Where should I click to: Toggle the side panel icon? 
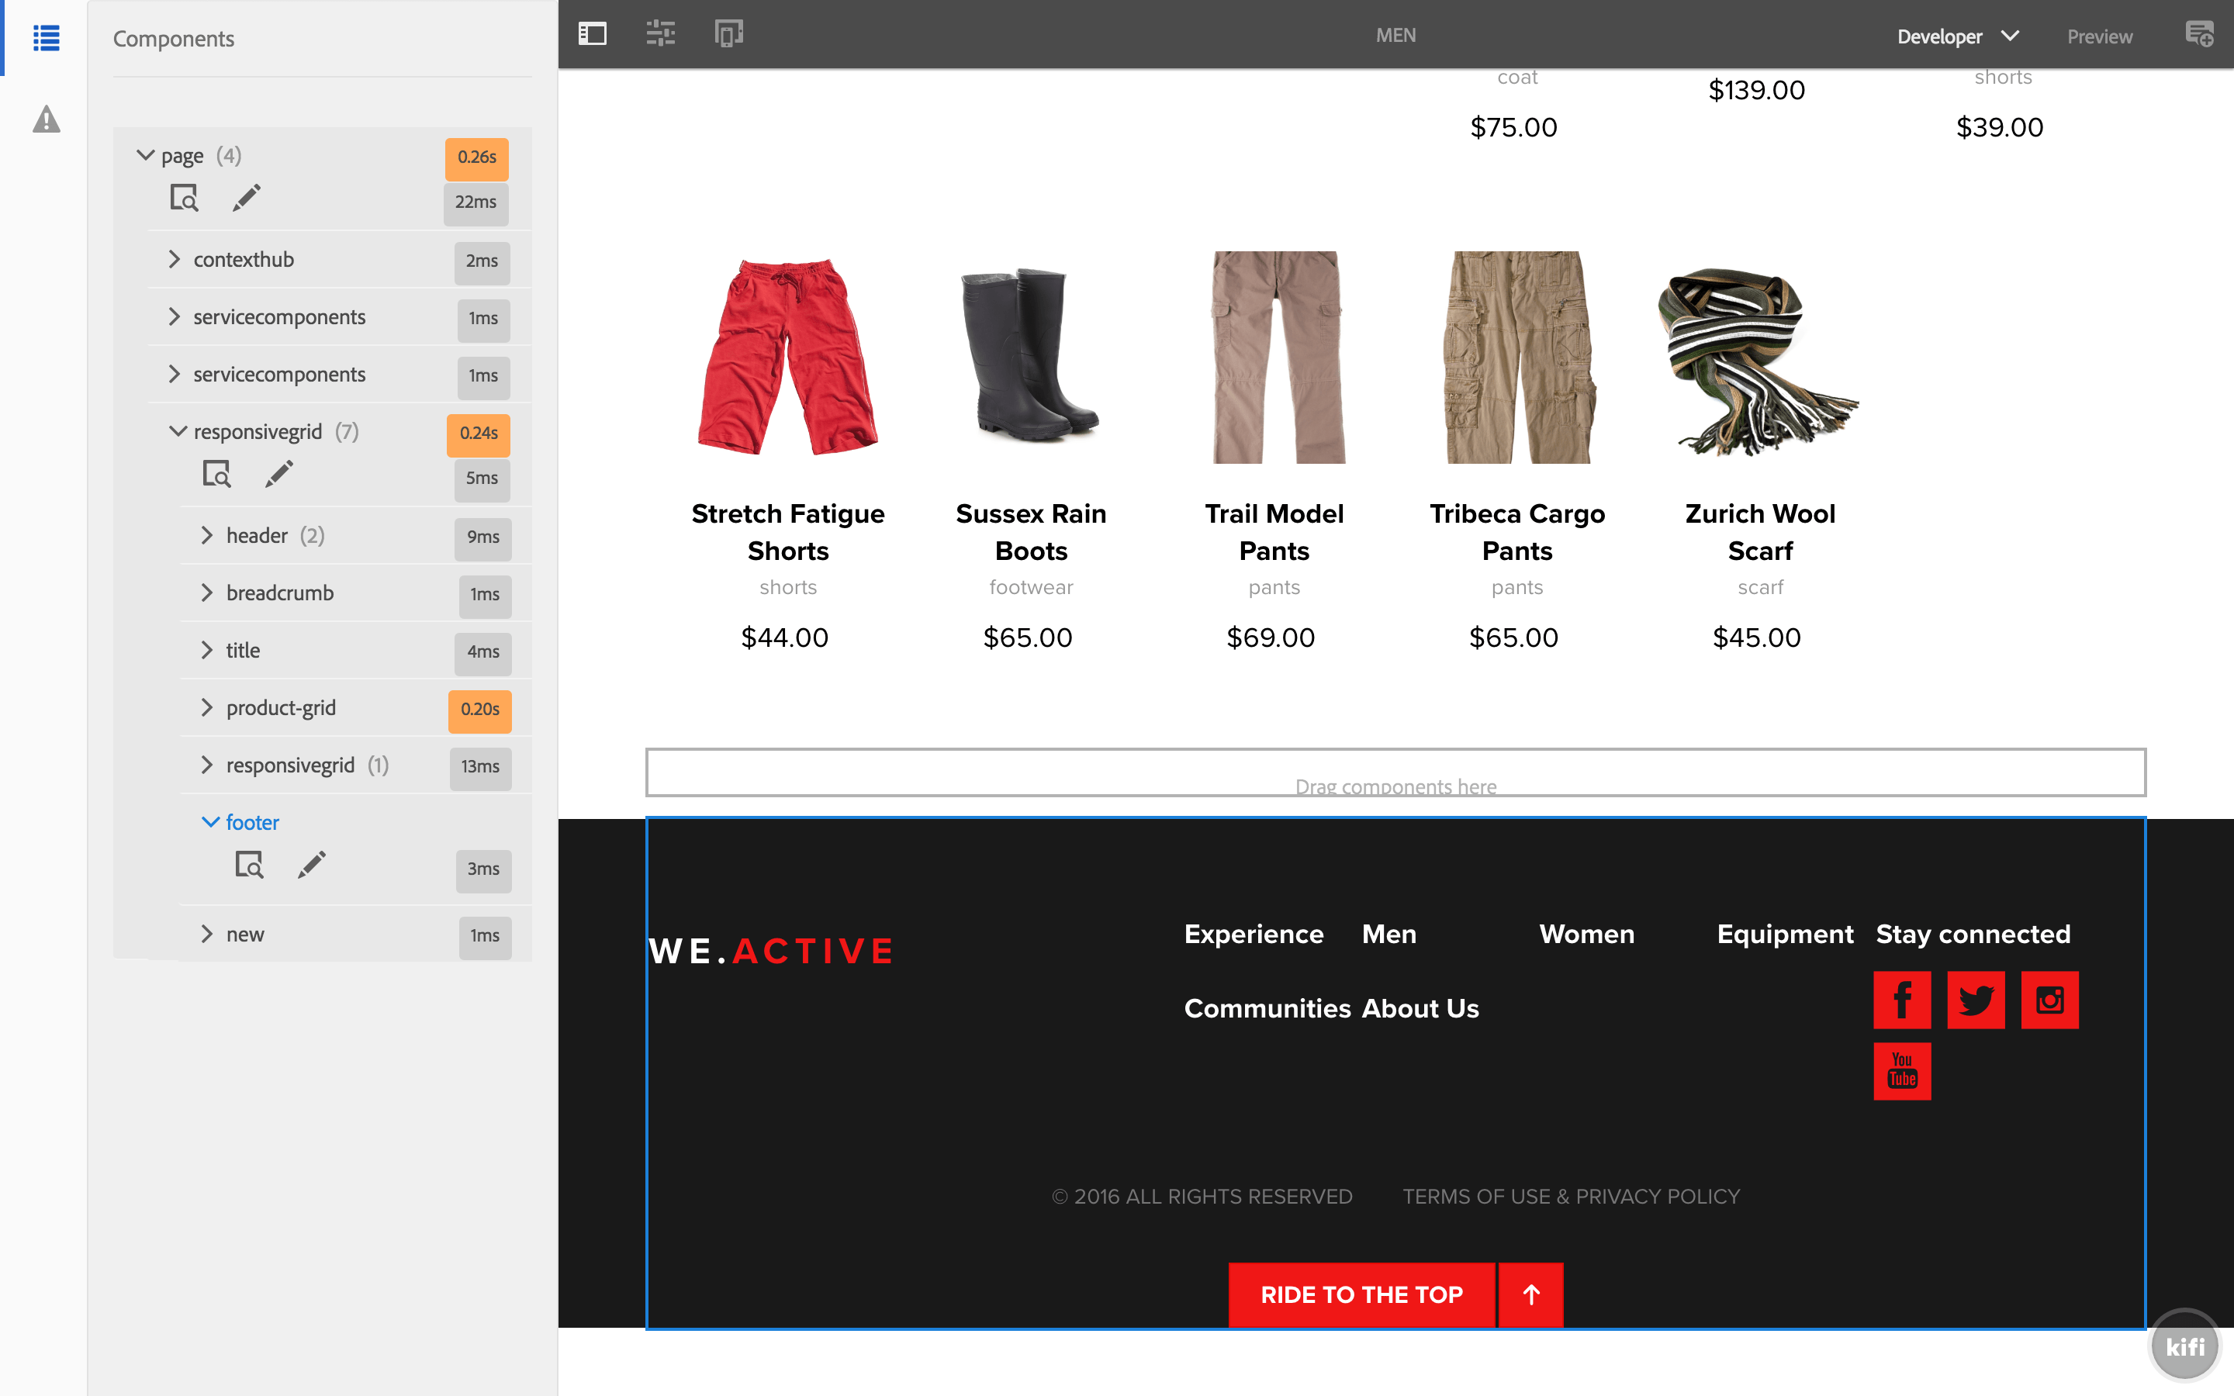(592, 35)
